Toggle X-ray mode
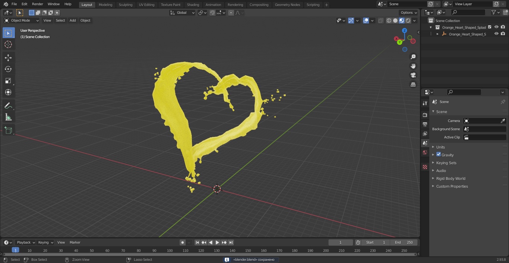The image size is (509, 263). click(380, 21)
